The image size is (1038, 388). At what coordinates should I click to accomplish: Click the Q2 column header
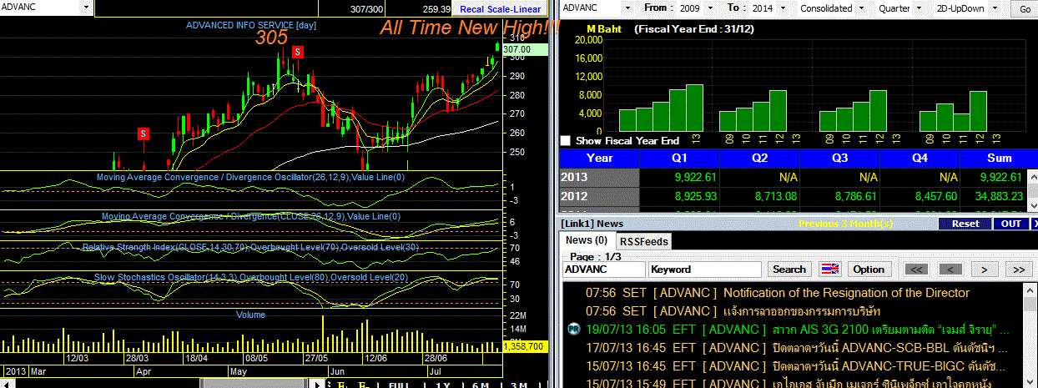pyautogui.click(x=759, y=158)
